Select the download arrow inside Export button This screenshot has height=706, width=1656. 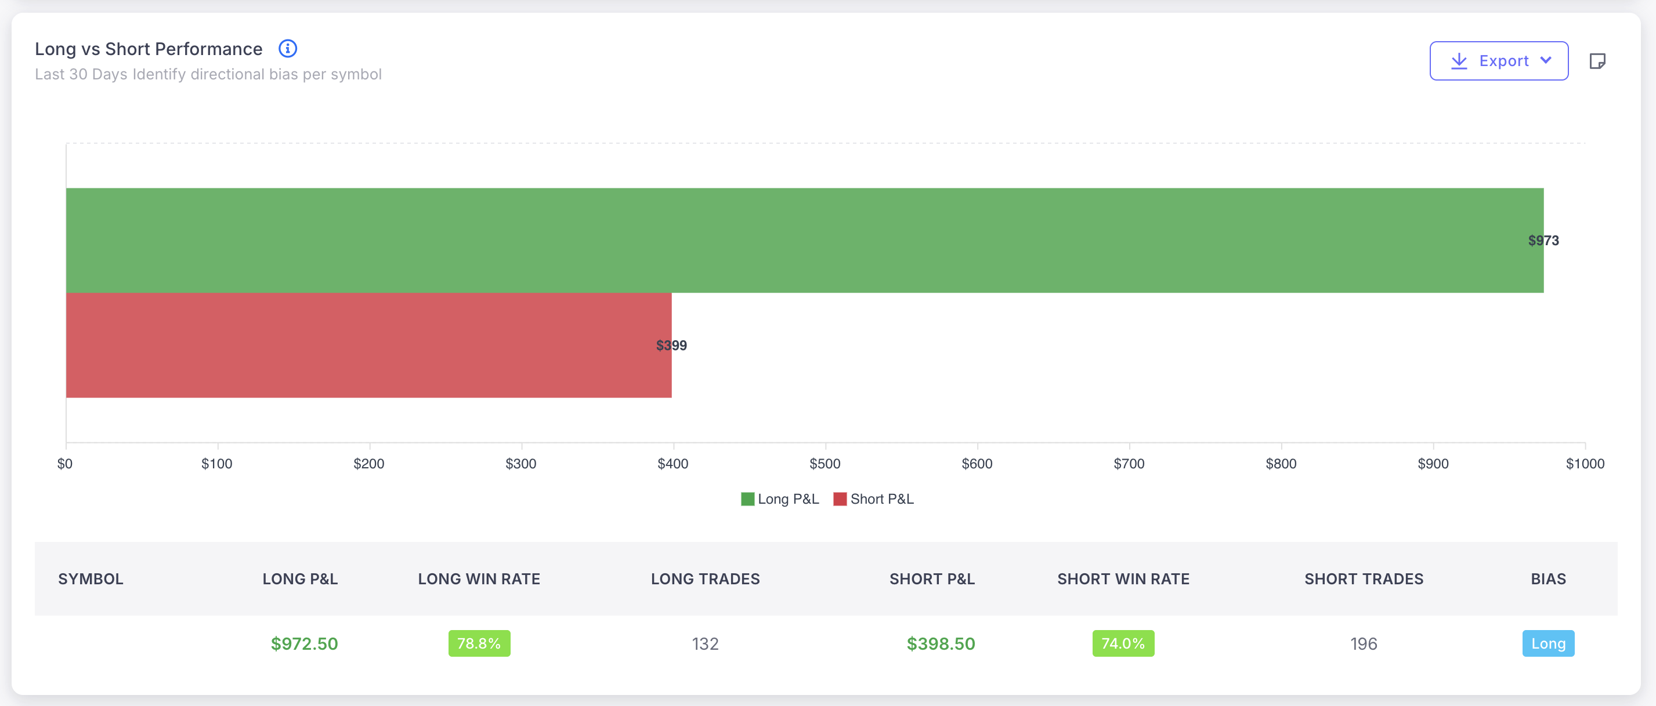pyautogui.click(x=1461, y=60)
